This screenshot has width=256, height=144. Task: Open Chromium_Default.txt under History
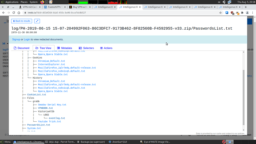point(52,81)
